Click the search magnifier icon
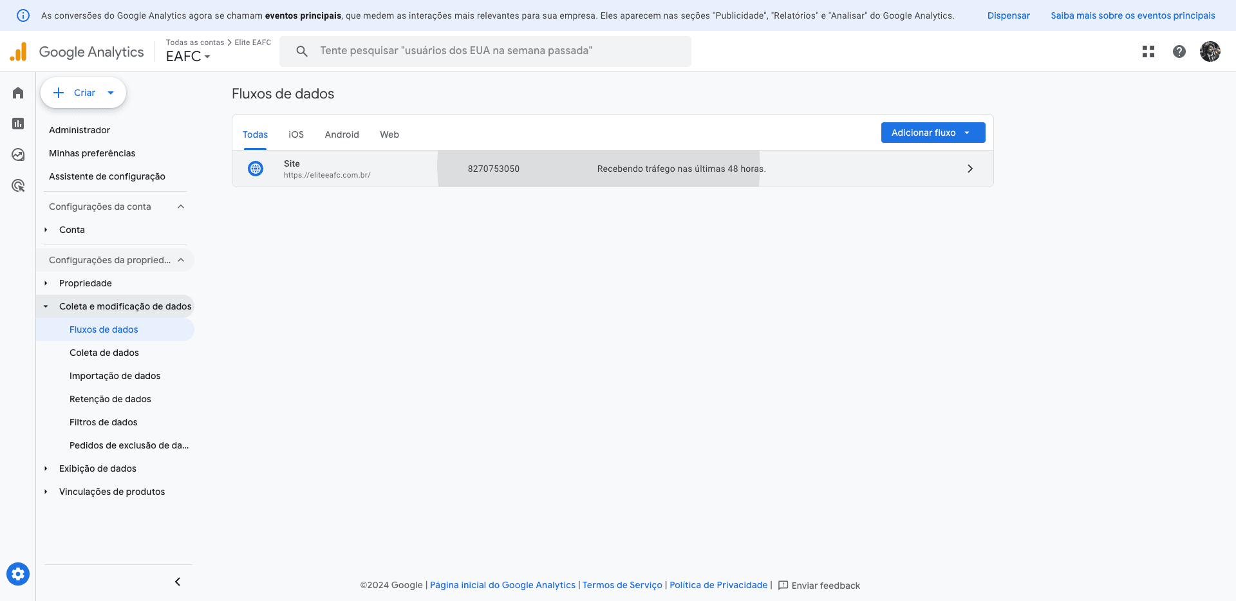Image resolution: width=1236 pixels, height=601 pixels. (x=301, y=51)
